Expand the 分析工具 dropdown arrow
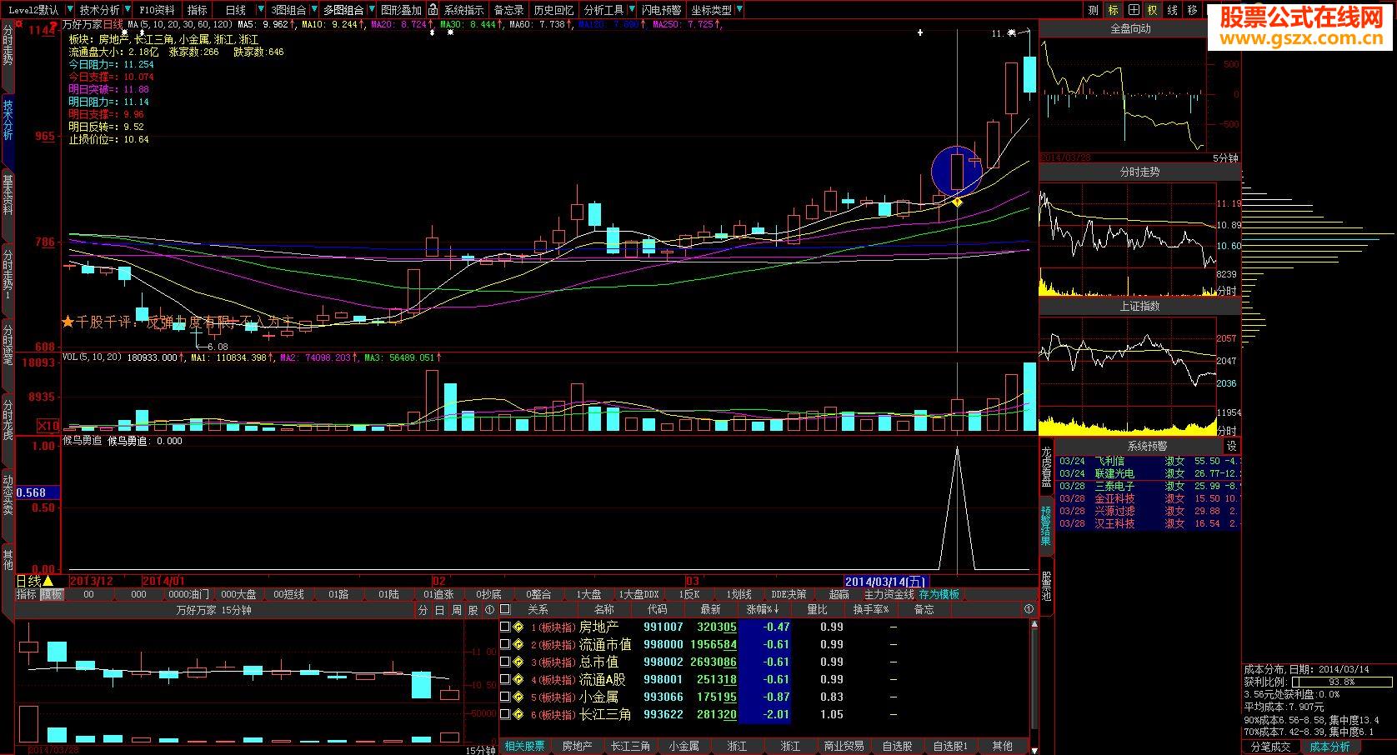Screen dimensions: 1397x755 [631, 10]
